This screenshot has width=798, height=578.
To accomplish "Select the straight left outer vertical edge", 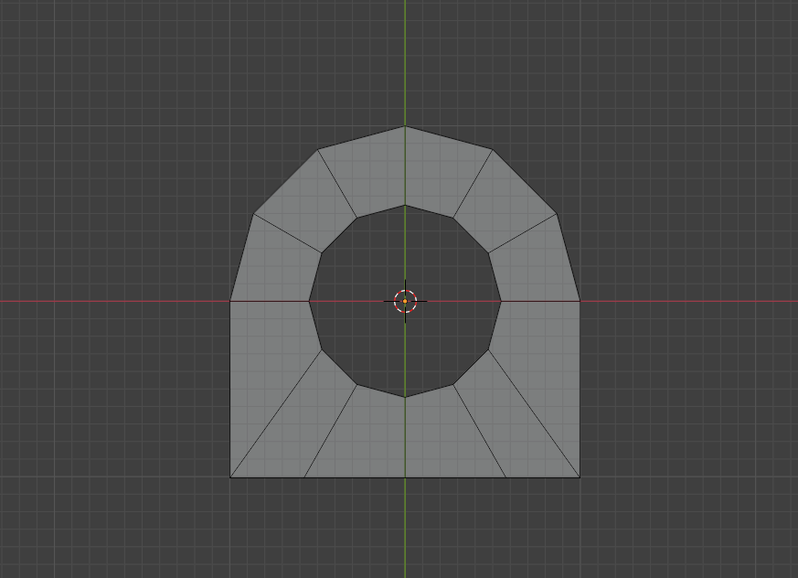I will [230, 389].
